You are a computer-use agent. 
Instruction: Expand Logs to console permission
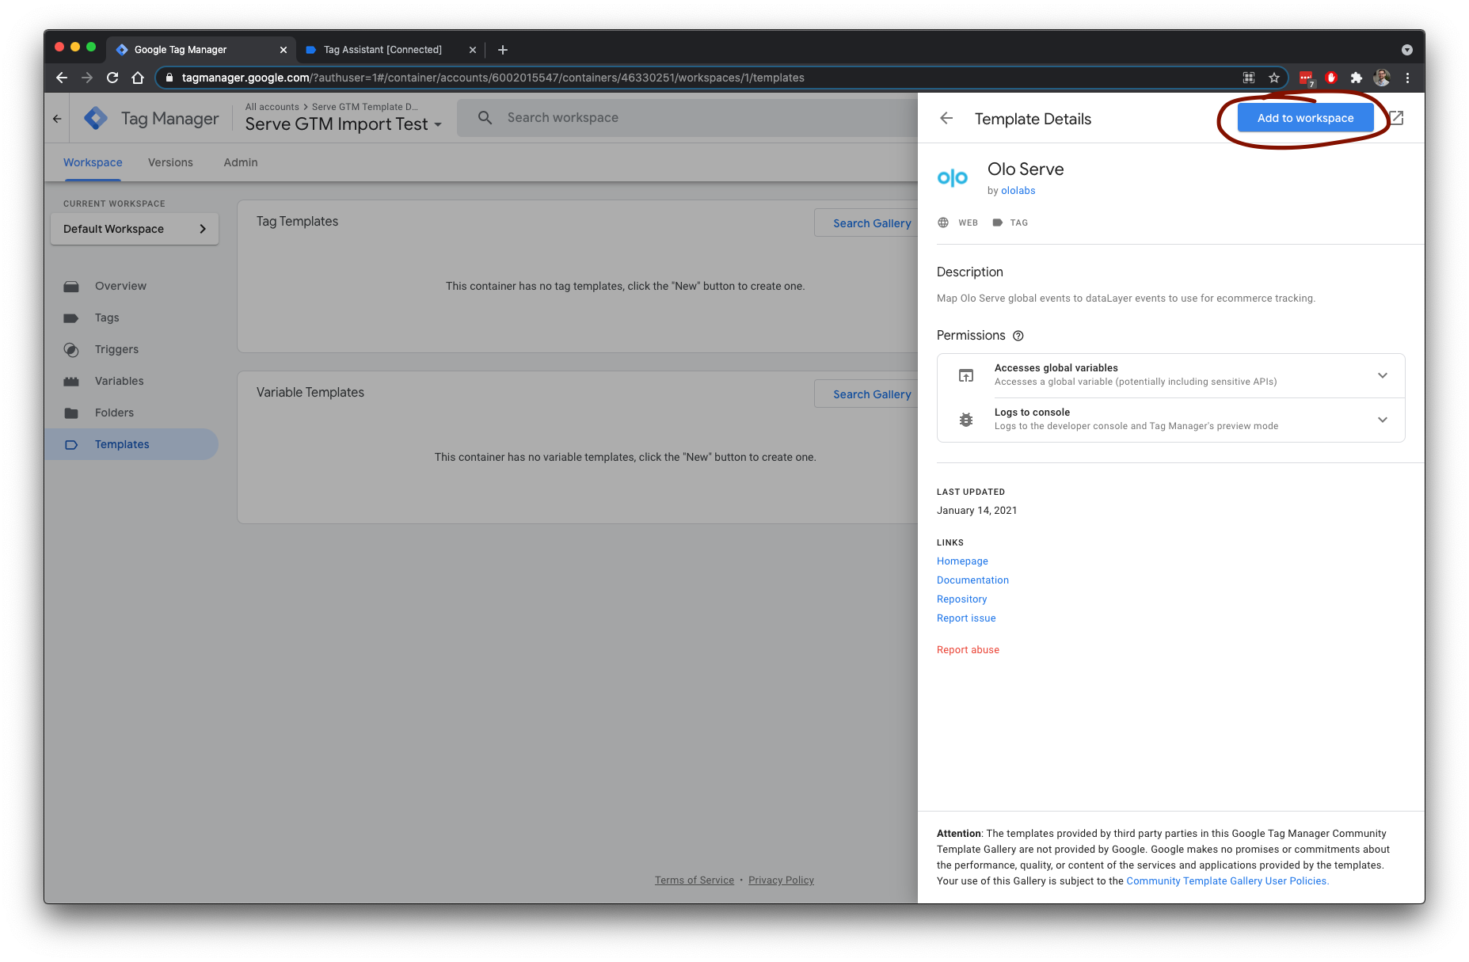pyautogui.click(x=1382, y=420)
